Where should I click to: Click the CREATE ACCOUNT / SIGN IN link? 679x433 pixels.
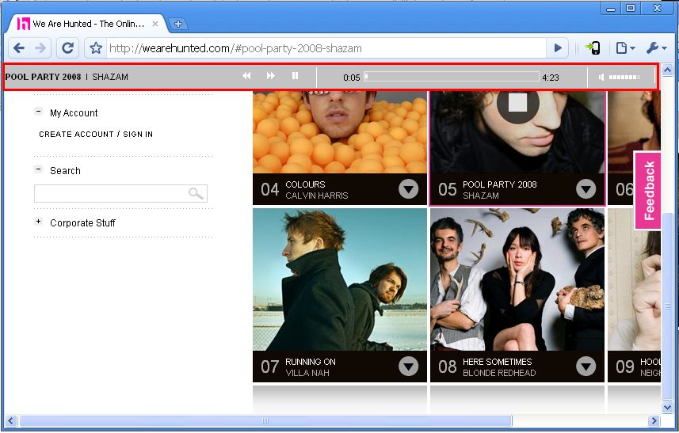click(x=96, y=135)
